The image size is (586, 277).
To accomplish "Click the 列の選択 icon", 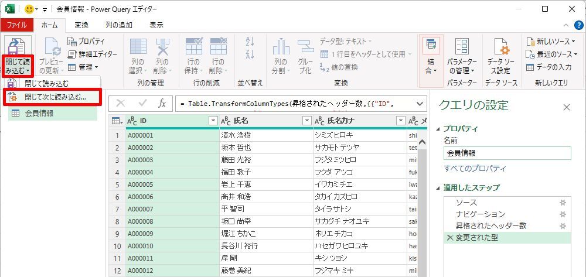I will tap(138, 46).
